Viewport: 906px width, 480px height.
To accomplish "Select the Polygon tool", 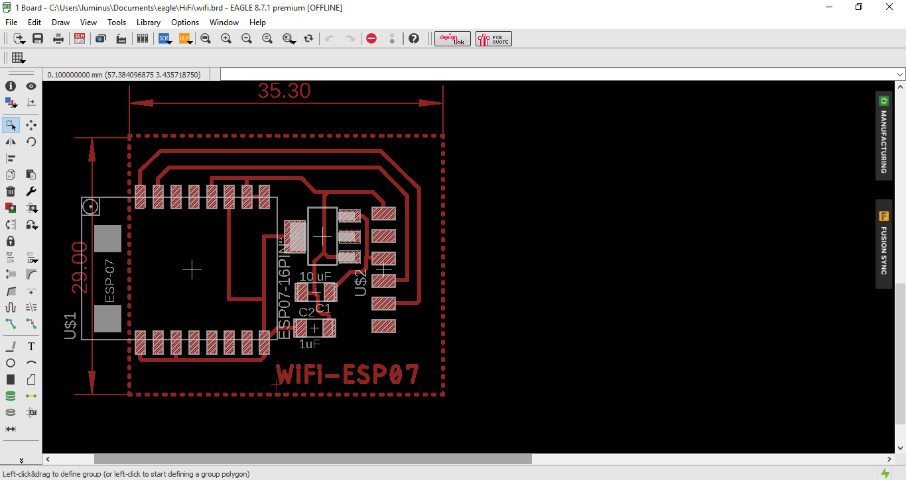I will [x=31, y=379].
